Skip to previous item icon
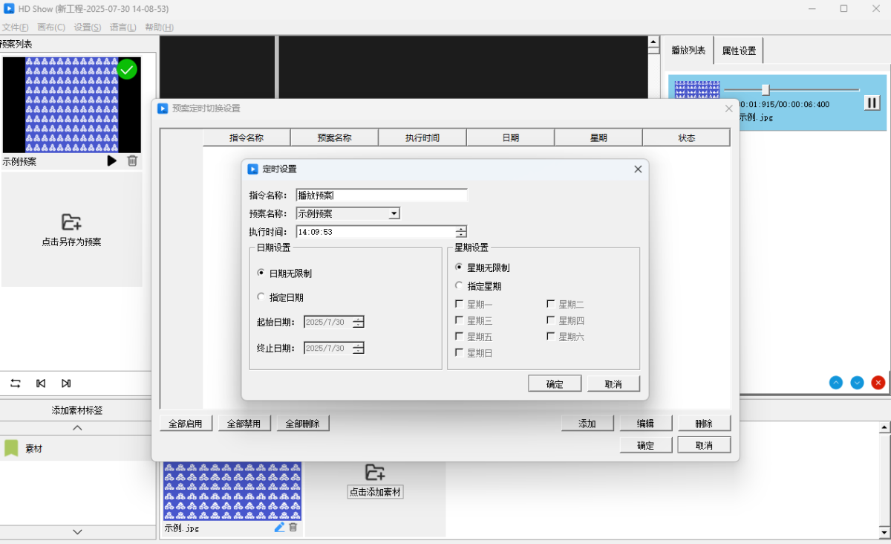Screen dimensions: 891x544 [x=41, y=383]
